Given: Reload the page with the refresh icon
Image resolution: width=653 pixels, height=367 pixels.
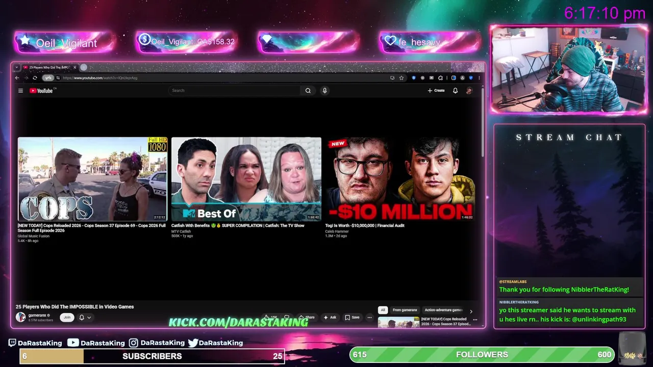Looking at the screenshot, I should click(x=35, y=78).
